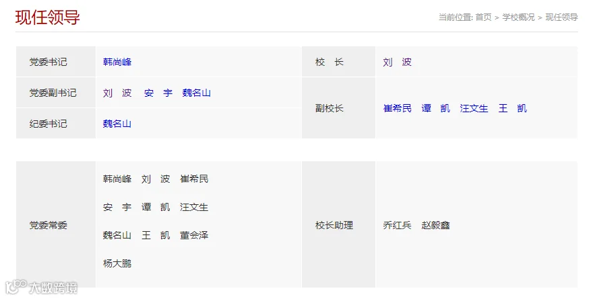
Task: Go to 首页 in breadcrumb
Action: pyautogui.click(x=483, y=17)
